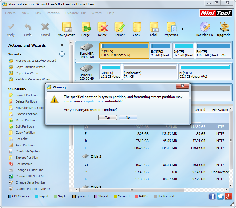Open the Facebook share icon
Screen dimensions: 236x208
click(212, 196)
